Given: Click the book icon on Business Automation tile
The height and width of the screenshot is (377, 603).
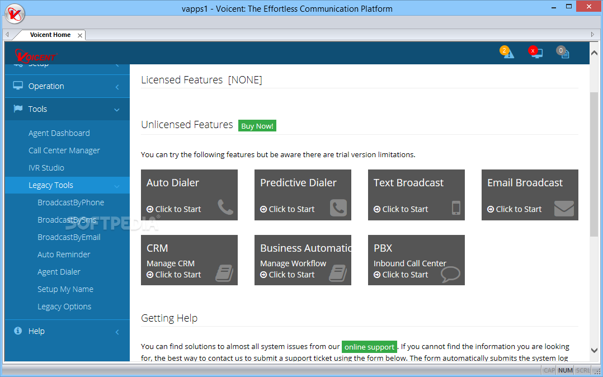Looking at the screenshot, I should click(338, 273).
